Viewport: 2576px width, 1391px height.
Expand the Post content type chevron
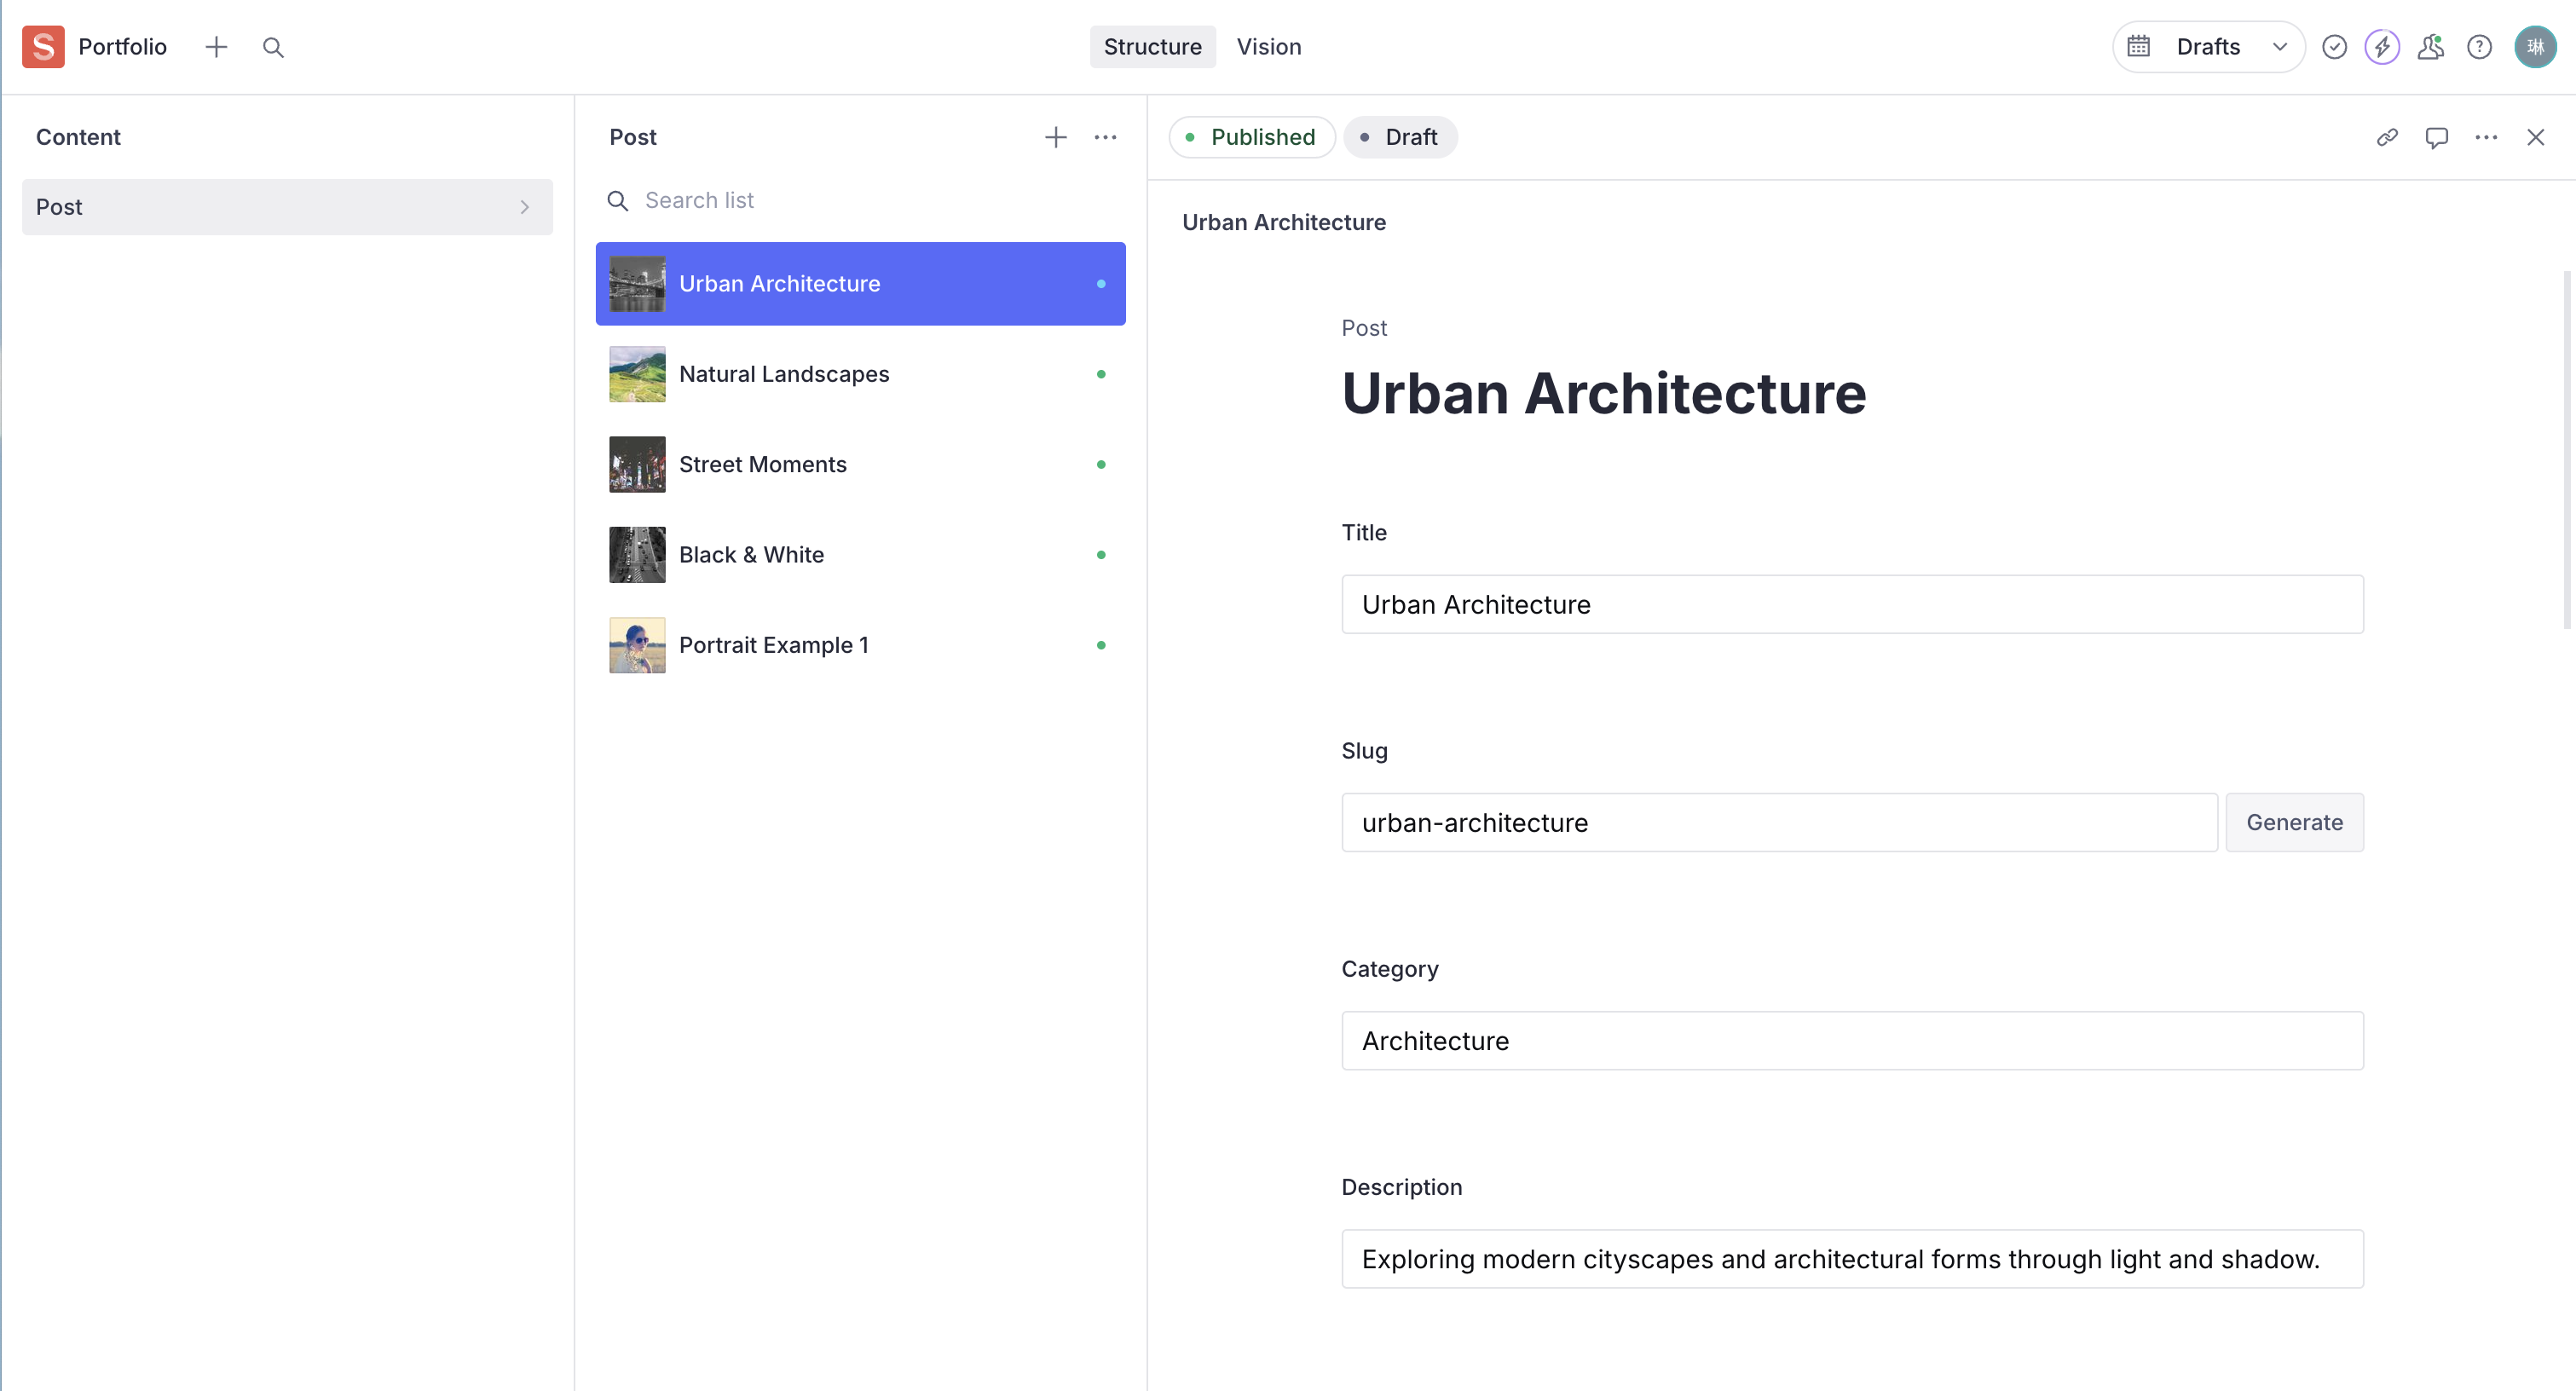click(524, 207)
